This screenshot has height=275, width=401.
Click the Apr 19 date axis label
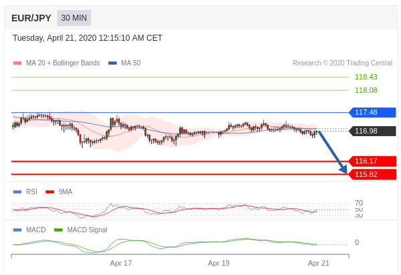[x=219, y=263]
